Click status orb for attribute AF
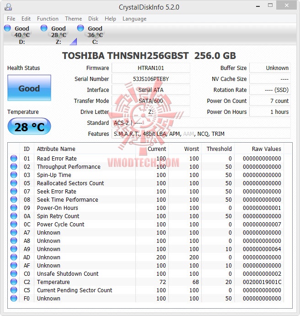300x316 pixels. click(14, 265)
